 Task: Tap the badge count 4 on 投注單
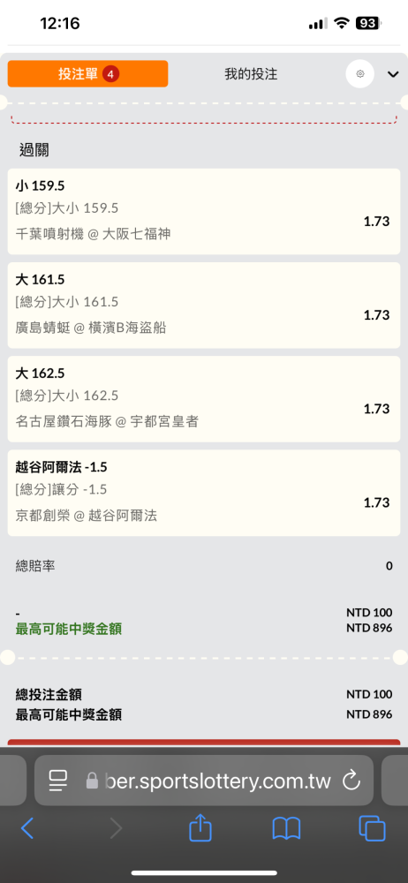[x=111, y=74]
